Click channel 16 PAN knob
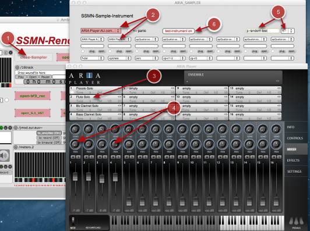 pos(276,144)
